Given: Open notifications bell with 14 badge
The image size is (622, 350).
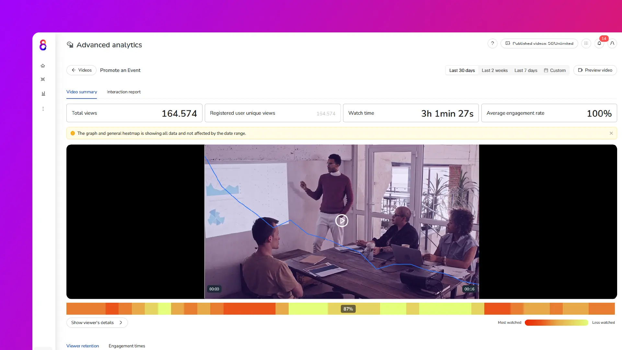Looking at the screenshot, I should (599, 43).
